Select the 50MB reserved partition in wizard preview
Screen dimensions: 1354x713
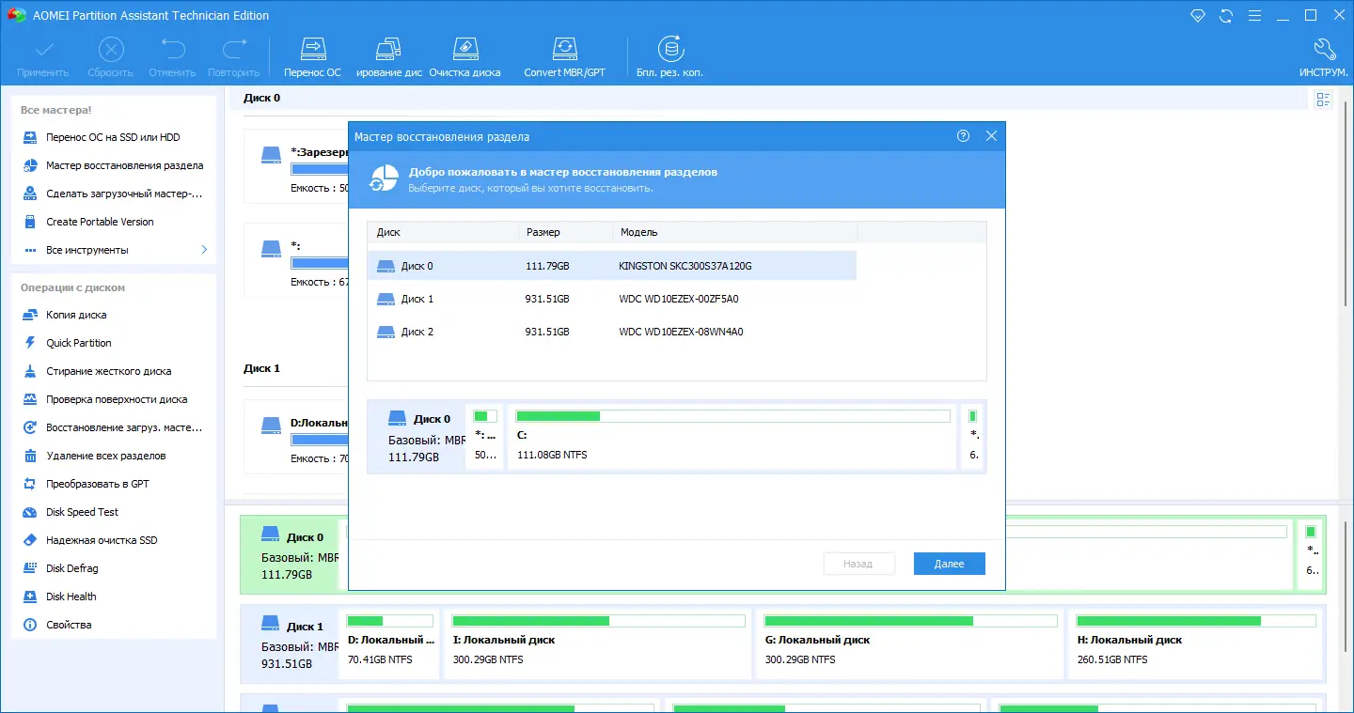point(485,437)
